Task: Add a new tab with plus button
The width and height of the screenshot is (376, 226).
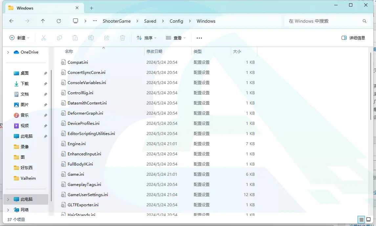Action: click(x=91, y=8)
